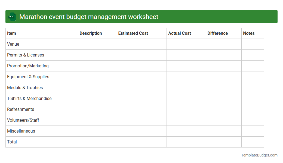Select the Equipment & Supplies row label
The width and height of the screenshot is (283, 163).
[x=28, y=77]
